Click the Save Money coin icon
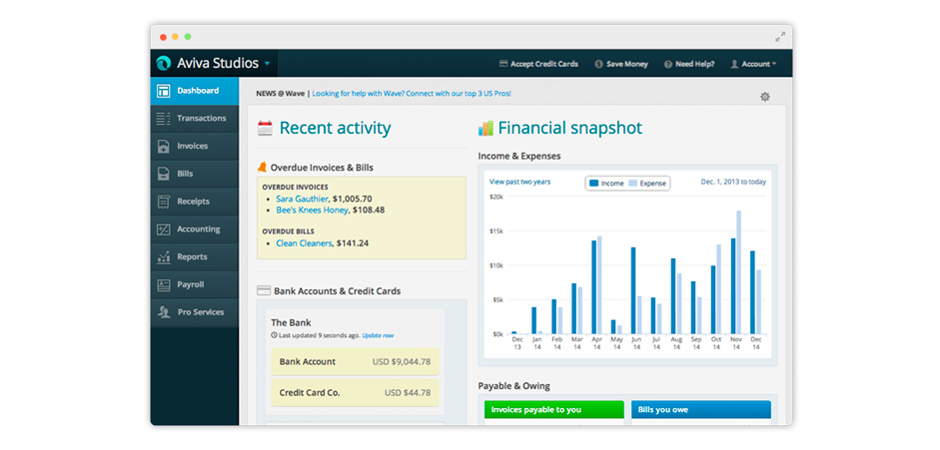940x450 pixels. pyautogui.click(x=598, y=64)
